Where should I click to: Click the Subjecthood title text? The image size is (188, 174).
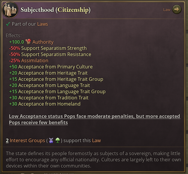tap(37, 10)
